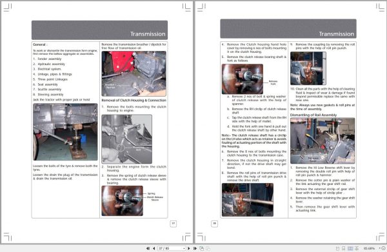The height and width of the screenshot is (252, 387).
Task: Click the coupling removal photo
Action: pos(308,68)
